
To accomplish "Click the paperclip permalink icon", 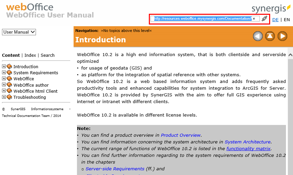I will pos(264,18).
